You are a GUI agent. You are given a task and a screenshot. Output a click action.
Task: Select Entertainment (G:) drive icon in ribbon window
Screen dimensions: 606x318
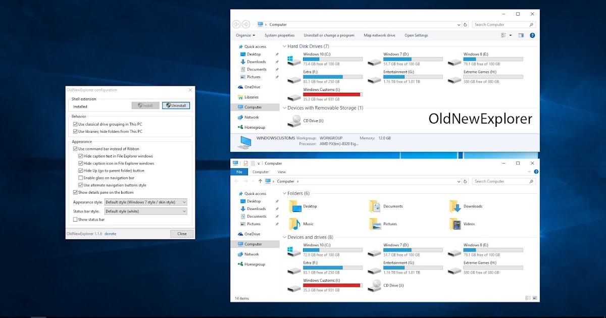click(374, 270)
